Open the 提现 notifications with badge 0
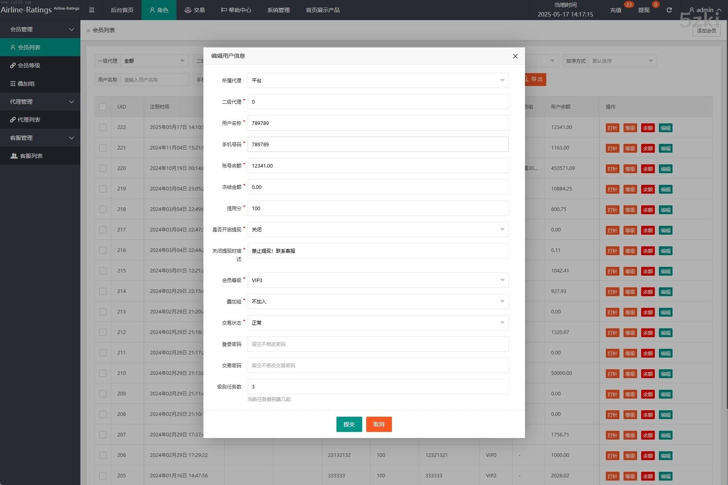728x485 pixels. (644, 10)
